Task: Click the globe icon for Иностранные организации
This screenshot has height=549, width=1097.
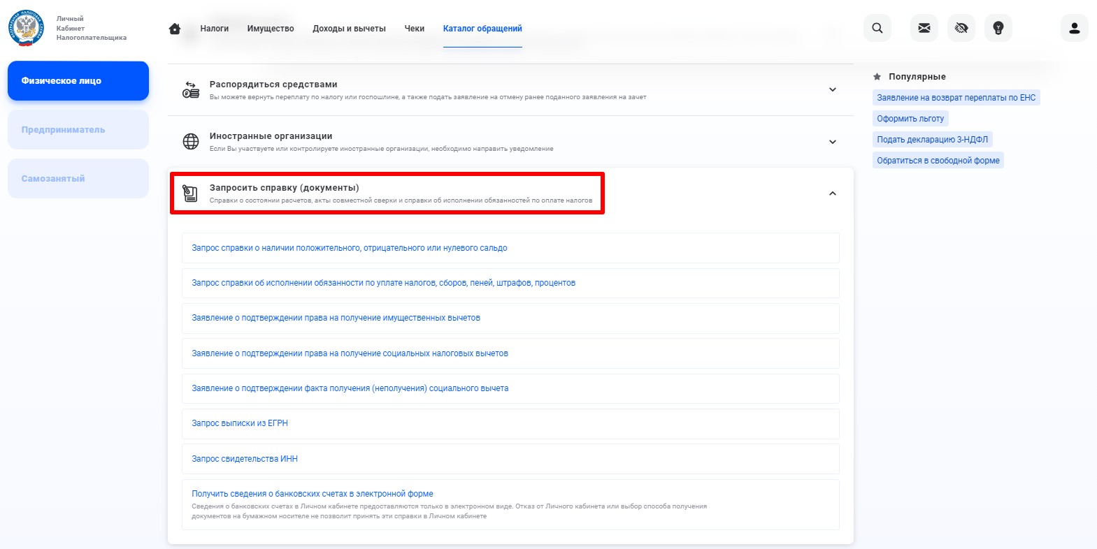Action: [190, 141]
